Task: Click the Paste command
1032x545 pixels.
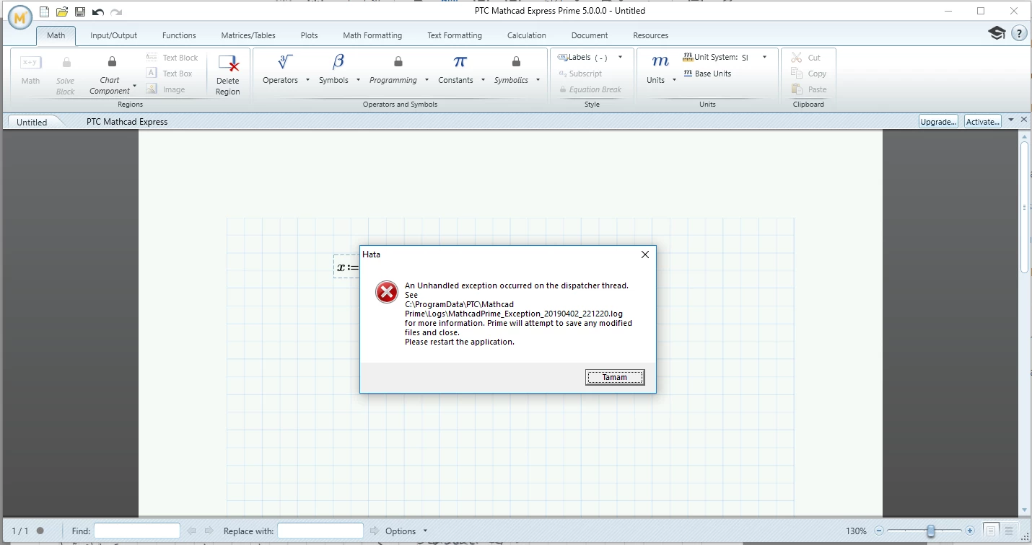Action: click(x=809, y=89)
